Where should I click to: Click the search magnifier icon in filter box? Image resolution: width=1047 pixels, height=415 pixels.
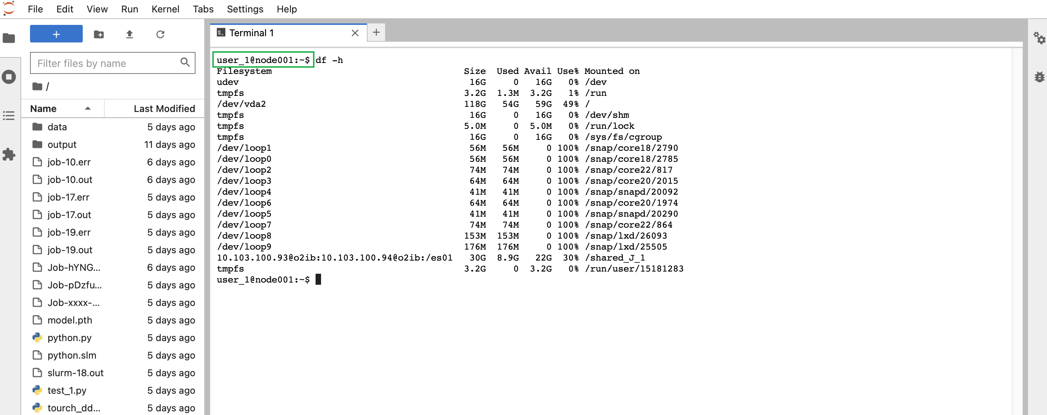(x=185, y=62)
